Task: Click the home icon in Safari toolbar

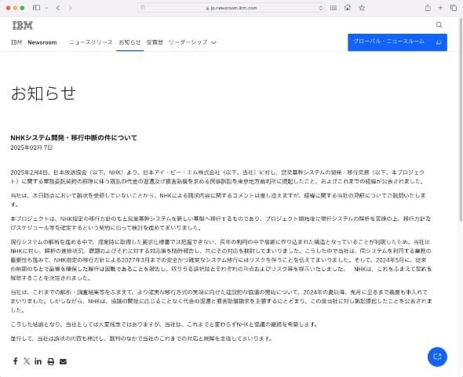Action: [x=348, y=8]
